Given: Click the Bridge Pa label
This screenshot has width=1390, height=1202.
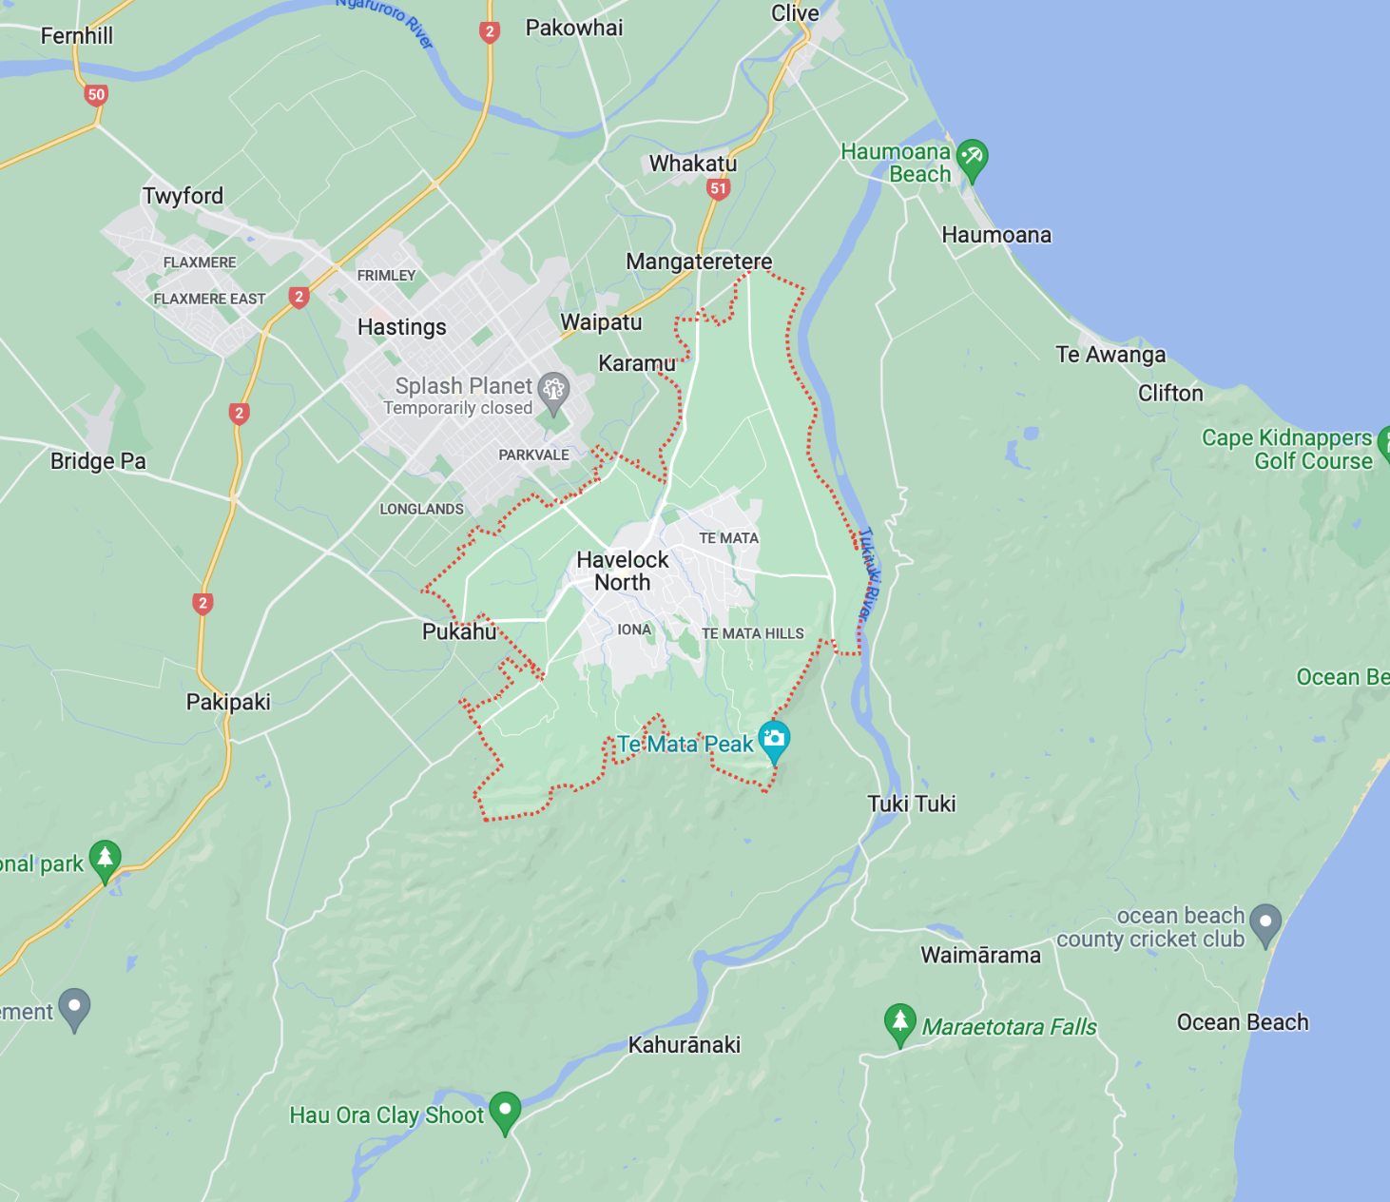Looking at the screenshot, I should coord(98,461).
